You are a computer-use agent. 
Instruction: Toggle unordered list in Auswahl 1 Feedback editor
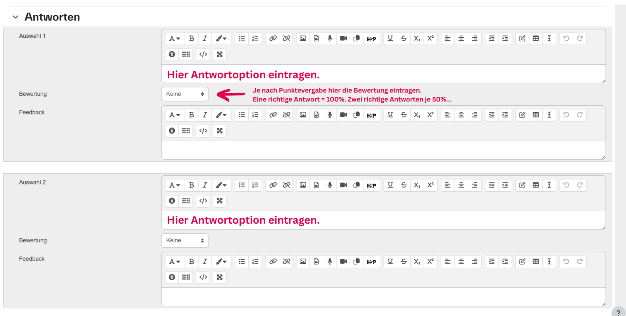pos(242,115)
